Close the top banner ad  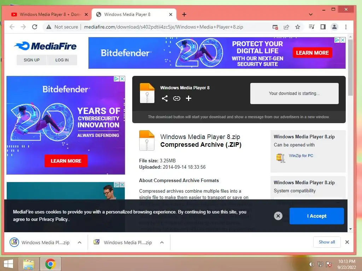pyautogui.click(x=343, y=40)
